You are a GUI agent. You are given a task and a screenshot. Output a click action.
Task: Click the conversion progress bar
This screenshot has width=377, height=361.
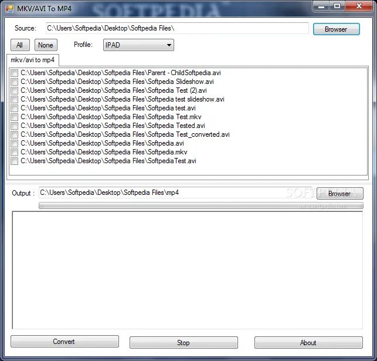click(201, 206)
